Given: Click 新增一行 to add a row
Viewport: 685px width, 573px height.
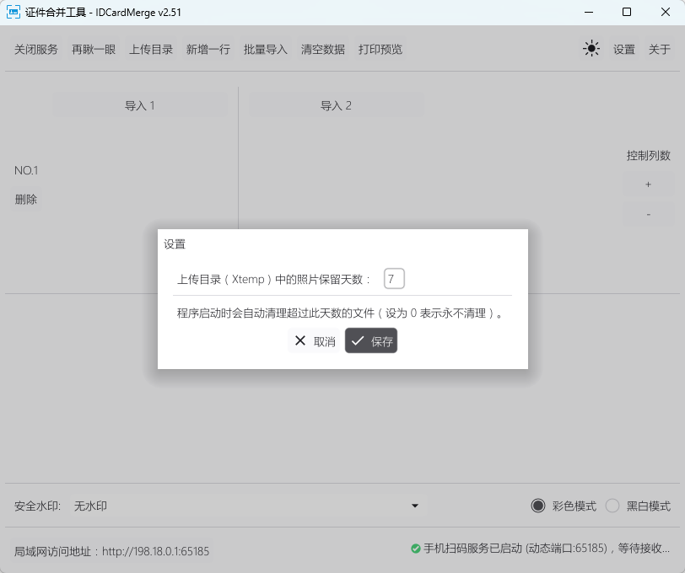Looking at the screenshot, I should [208, 50].
